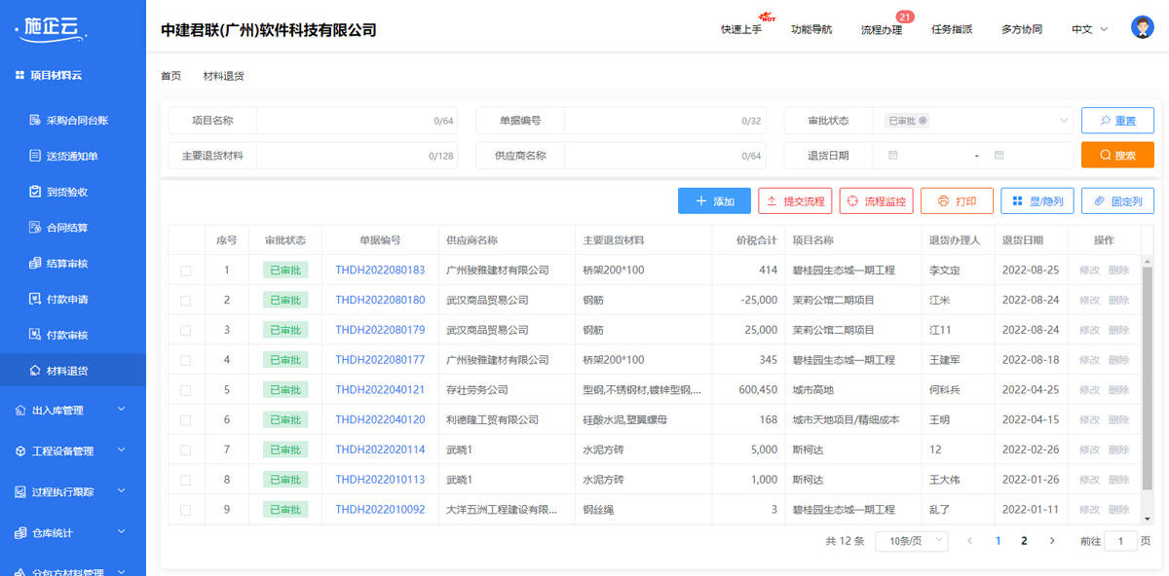Viewport: 1169px width, 576px height.
Task: Click the 过程执行跟踪 chart icon
Action: 20,492
